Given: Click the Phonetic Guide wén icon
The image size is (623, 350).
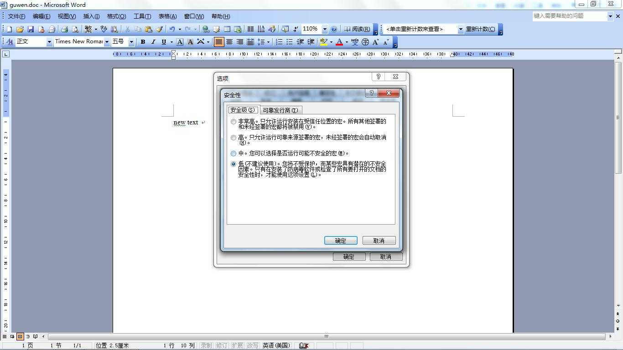Looking at the screenshot, I should click(355, 42).
